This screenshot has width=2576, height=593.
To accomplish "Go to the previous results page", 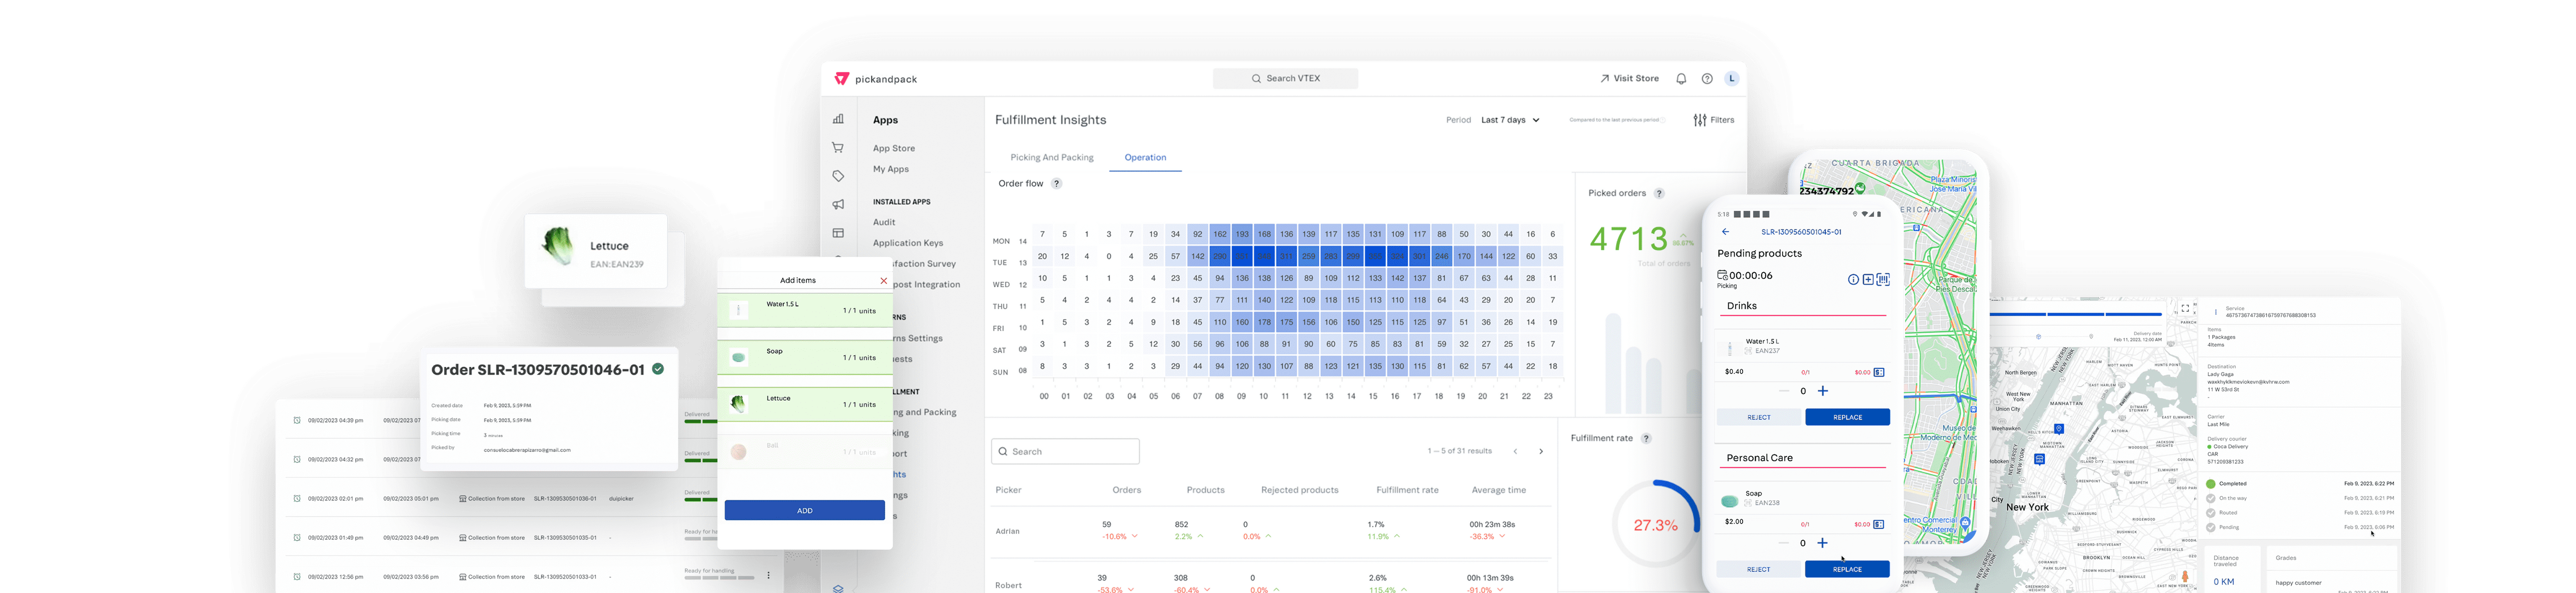I will 1516,452.
